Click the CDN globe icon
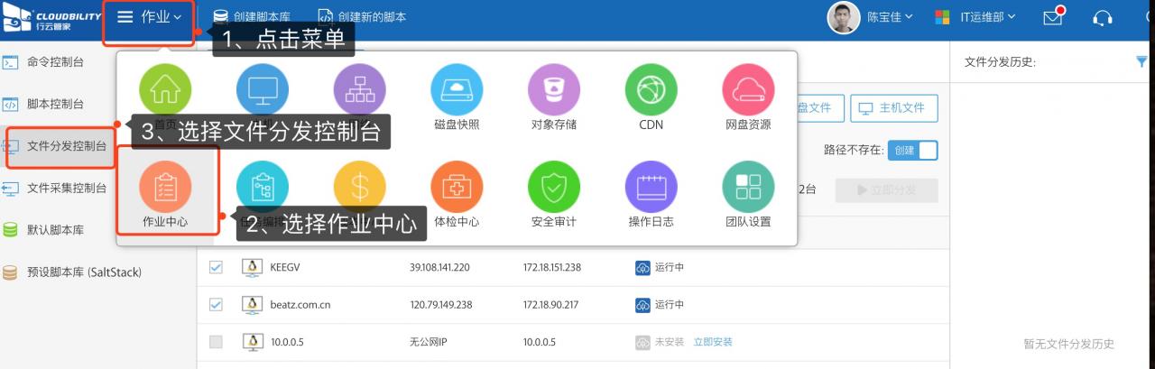The image size is (1155, 369). [x=651, y=90]
